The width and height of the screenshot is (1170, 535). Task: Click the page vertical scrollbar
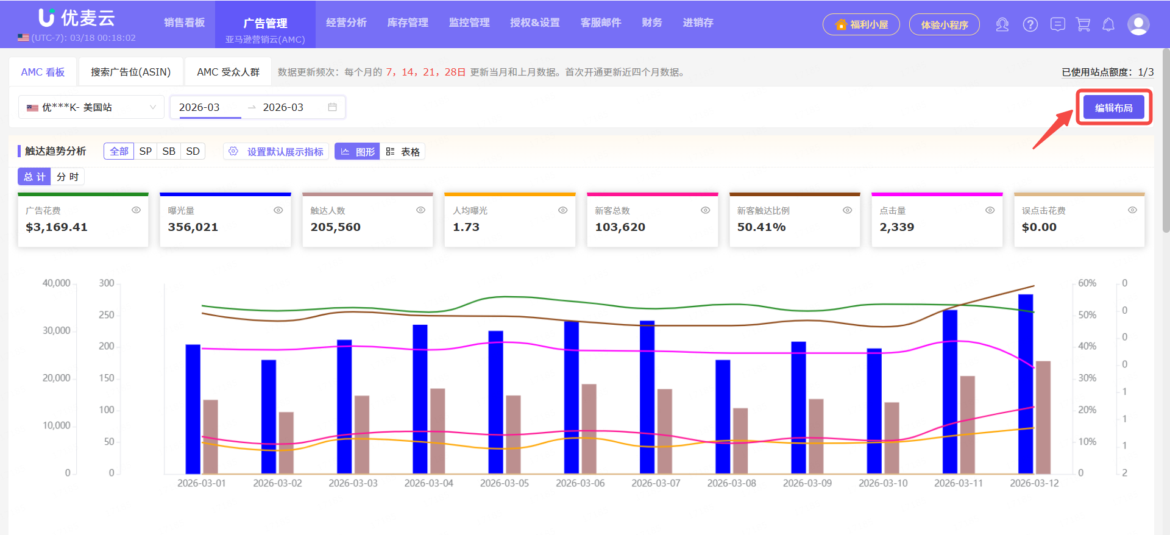(x=1166, y=140)
